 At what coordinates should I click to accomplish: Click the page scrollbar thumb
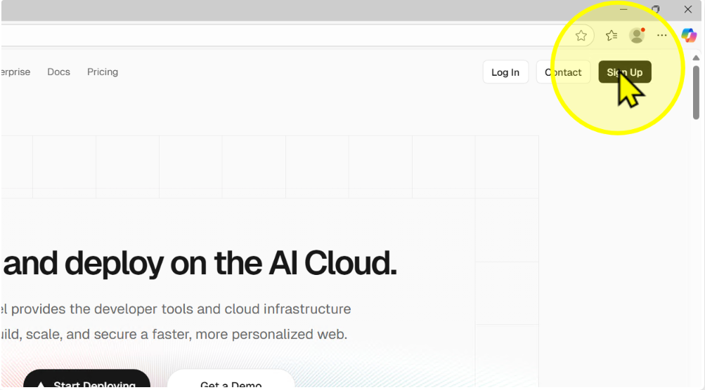click(696, 93)
